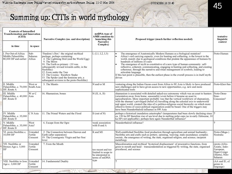
Task: Click '12. From under the Tree' entry
Action: [x=55, y=72]
